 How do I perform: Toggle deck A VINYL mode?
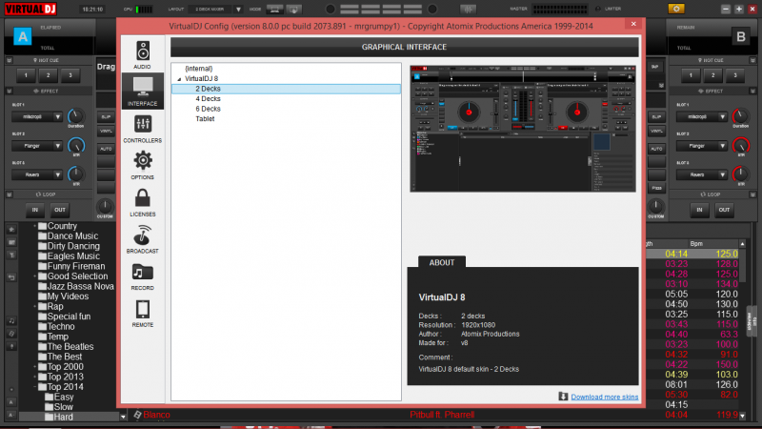pos(106,131)
